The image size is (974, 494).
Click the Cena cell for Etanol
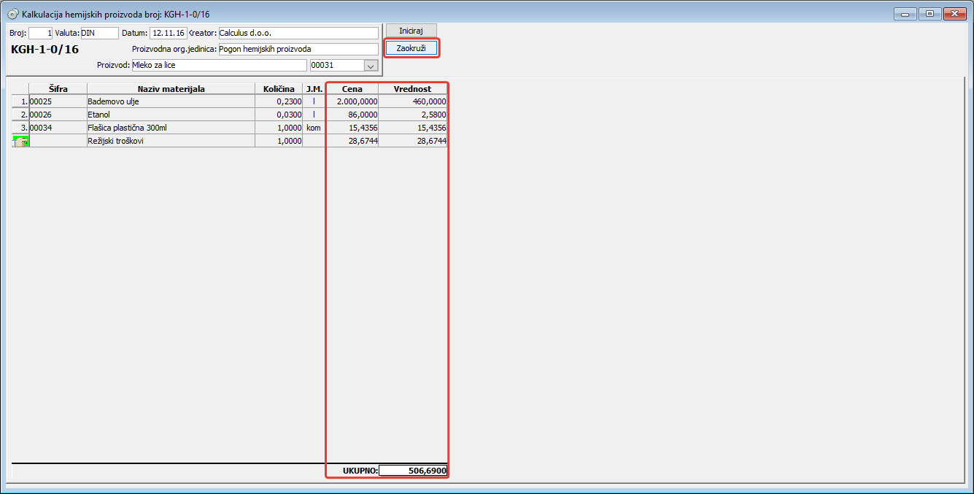click(352, 115)
